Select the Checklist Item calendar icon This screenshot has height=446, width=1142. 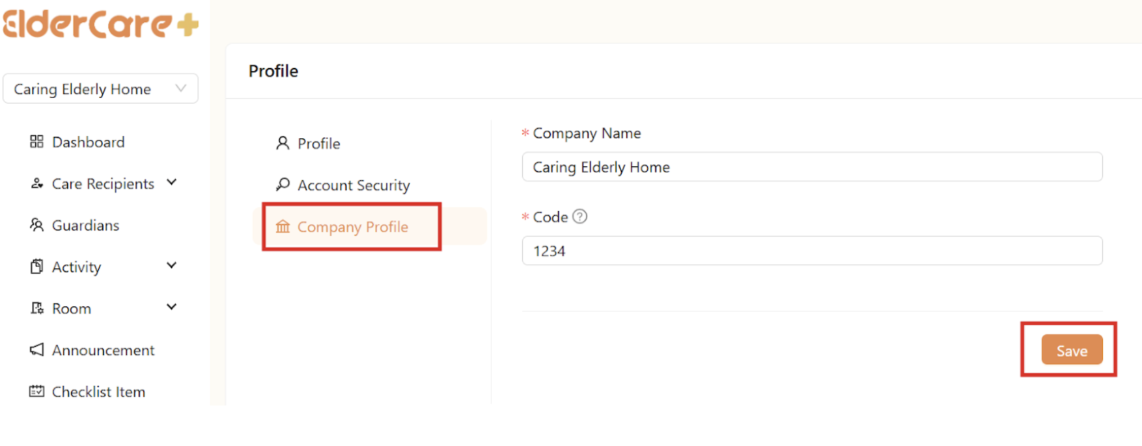(36, 391)
